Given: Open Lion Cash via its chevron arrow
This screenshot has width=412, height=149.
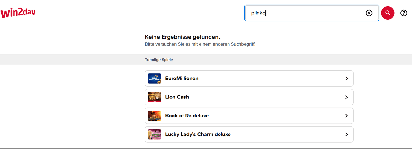Looking at the screenshot, I should pyautogui.click(x=346, y=97).
